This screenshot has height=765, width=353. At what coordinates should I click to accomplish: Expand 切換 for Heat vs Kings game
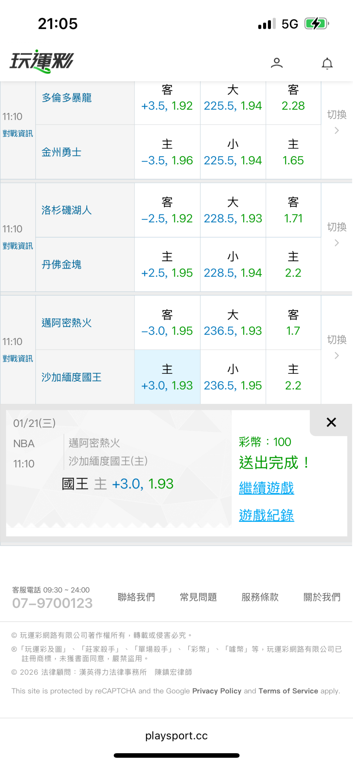pyautogui.click(x=337, y=347)
